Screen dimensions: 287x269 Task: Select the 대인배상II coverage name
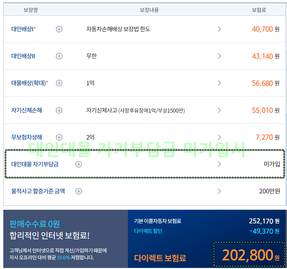pos(23,56)
